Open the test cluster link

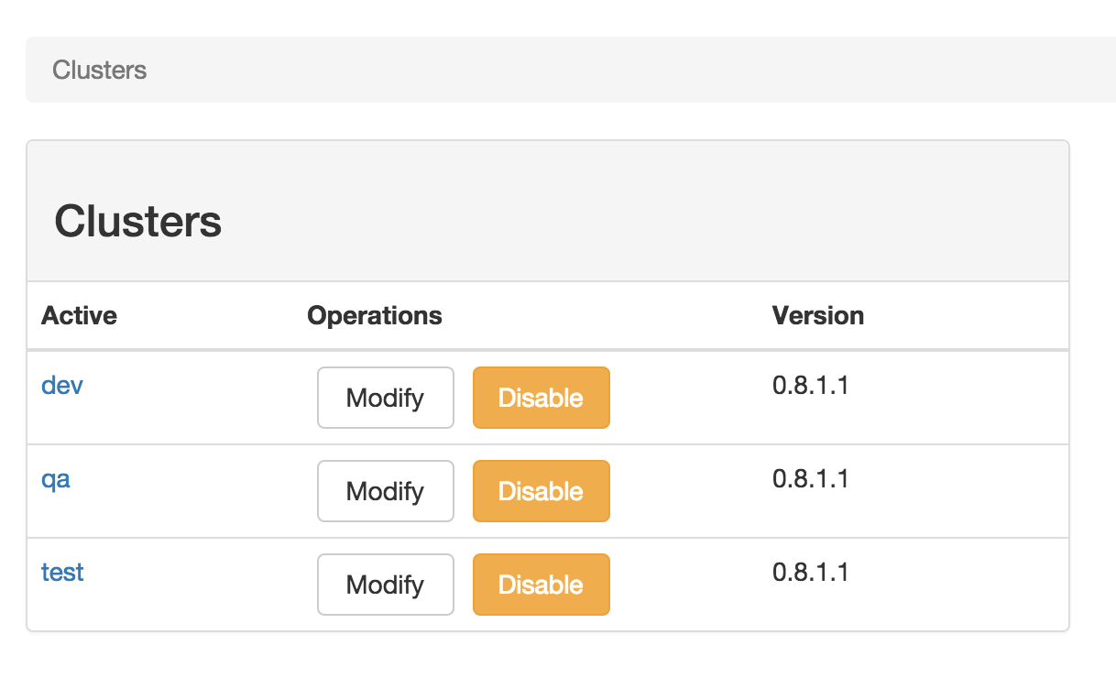(x=62, y=572)
